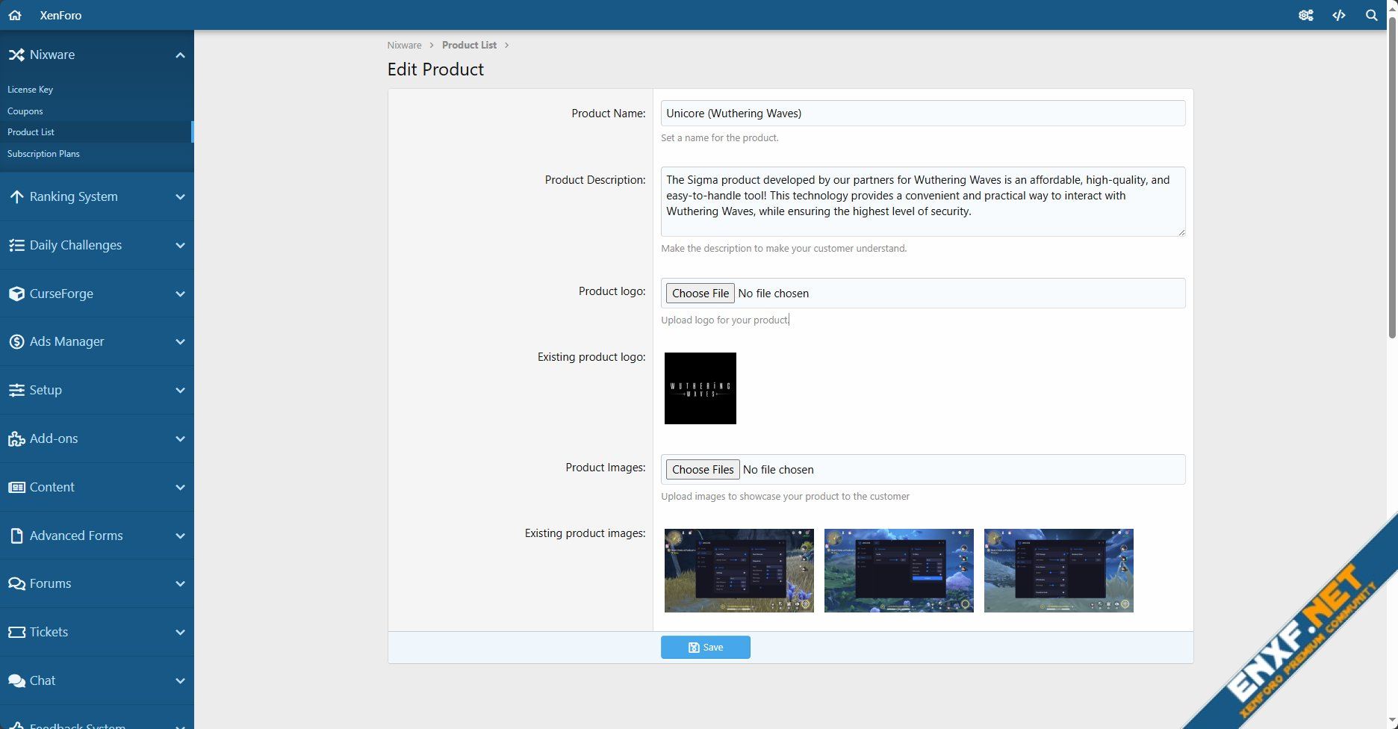Click the existing Wuthering Waves logo thumbnail
This screenshot has height=729, width=1398.
700,388
